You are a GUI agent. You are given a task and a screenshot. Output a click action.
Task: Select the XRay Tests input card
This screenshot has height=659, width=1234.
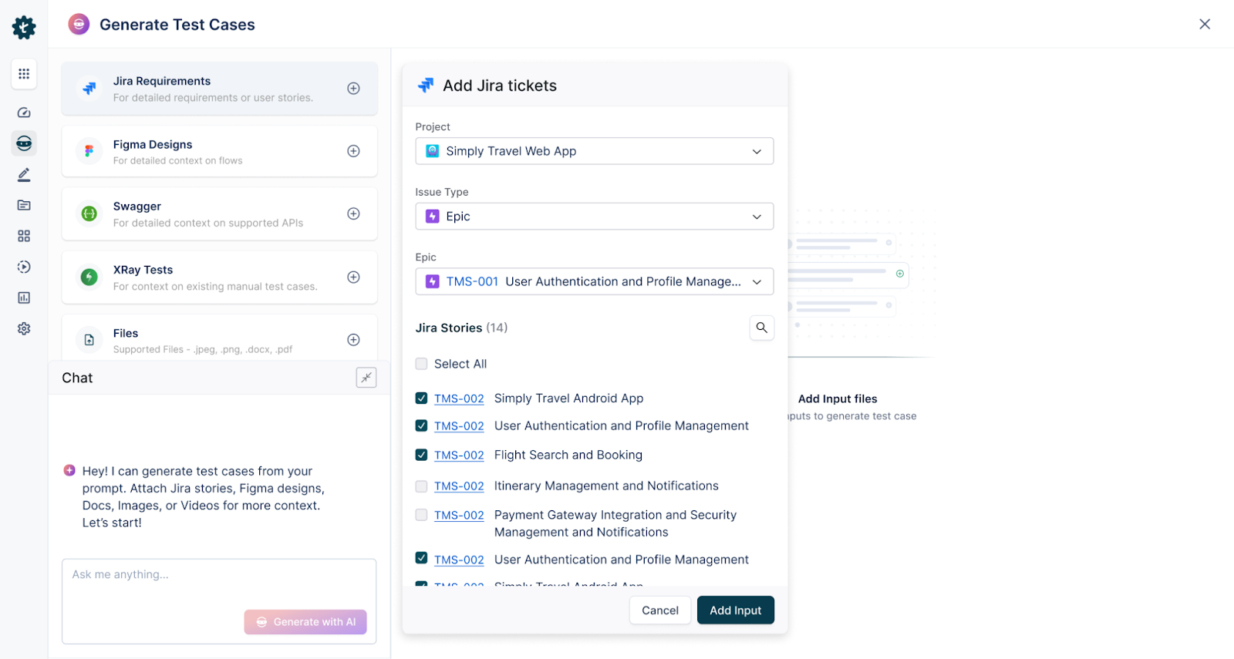click(220, 277)
